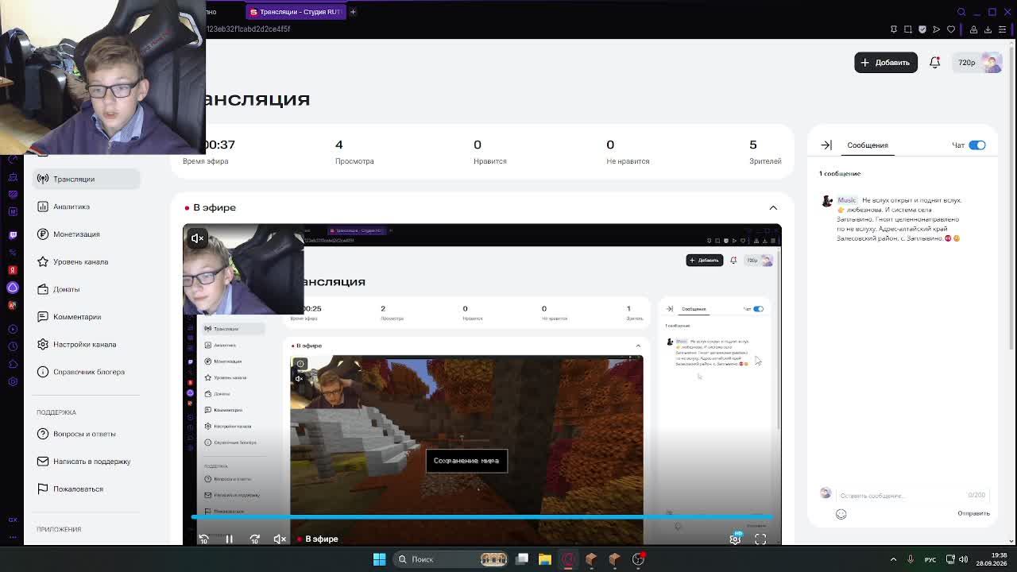
Task: Take a snapshot with browser toolbar icon
Action: 907,29
